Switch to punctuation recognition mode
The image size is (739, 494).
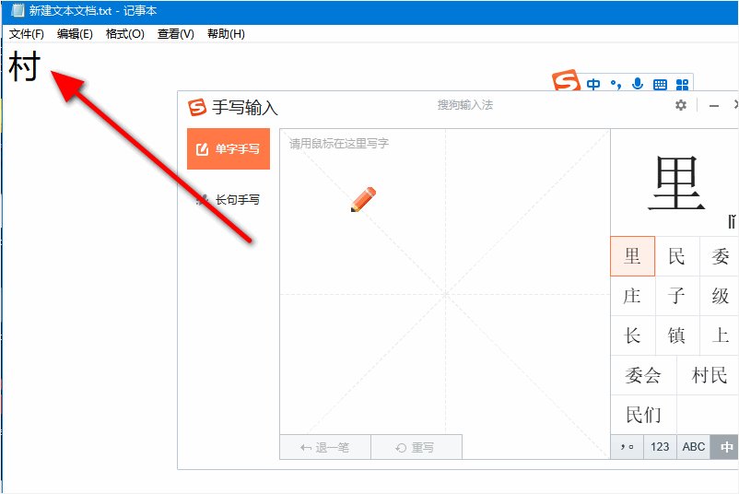[x=627, y=447]
